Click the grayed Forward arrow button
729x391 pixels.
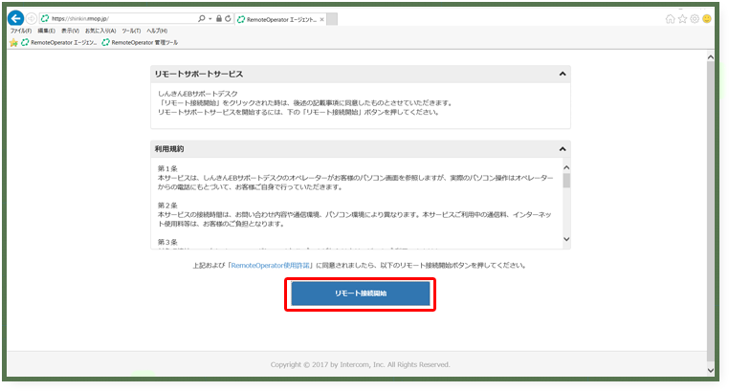click(32, 18)
